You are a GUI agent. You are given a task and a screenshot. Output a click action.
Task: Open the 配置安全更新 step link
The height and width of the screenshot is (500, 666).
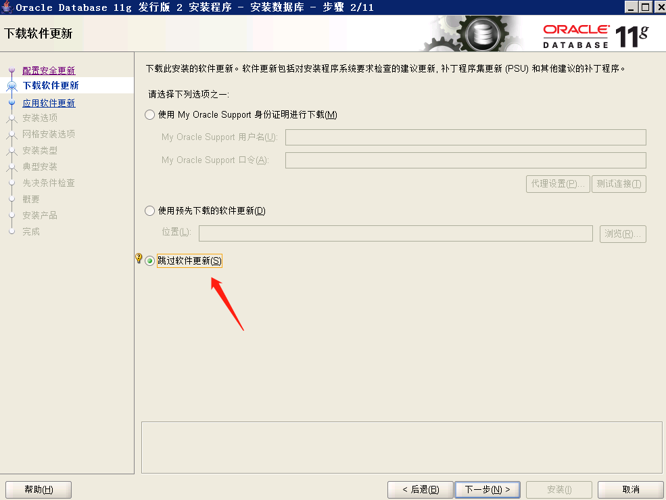[x=49, y=70]
